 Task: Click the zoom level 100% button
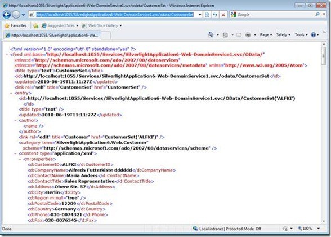[x=305, y=229]
